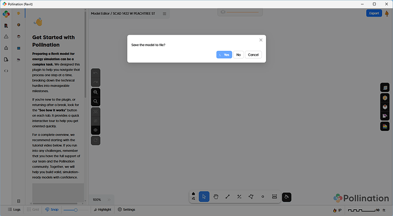Click the colorful bottom right toolbar icon
The image size is (393, 216).
[385, 127]
